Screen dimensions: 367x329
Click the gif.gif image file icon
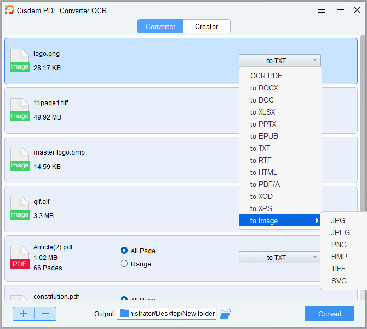20,208
